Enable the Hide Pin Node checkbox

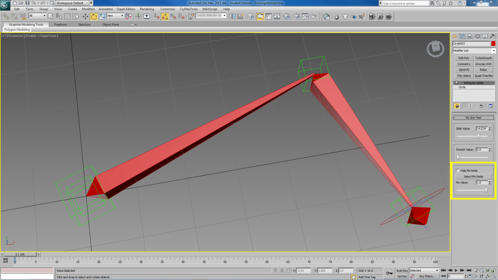pyautogui.click(x=458, y=171)
